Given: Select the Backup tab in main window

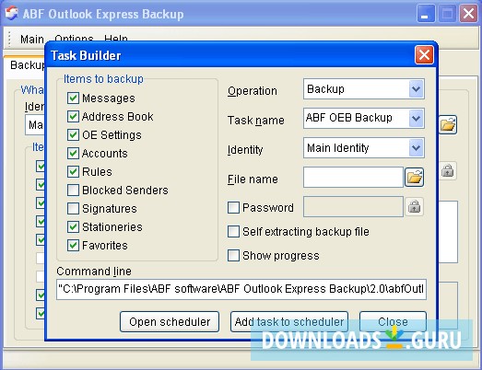Looking at the screenshot, I should (x=27, y=65).
